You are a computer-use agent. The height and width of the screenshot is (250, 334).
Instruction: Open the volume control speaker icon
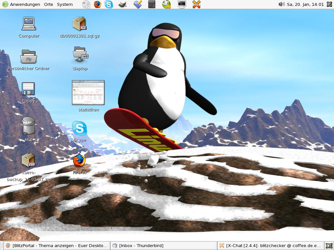(x=281, y=4)
